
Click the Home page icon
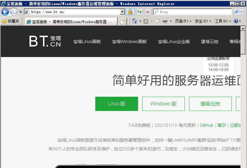click(135, 21)
